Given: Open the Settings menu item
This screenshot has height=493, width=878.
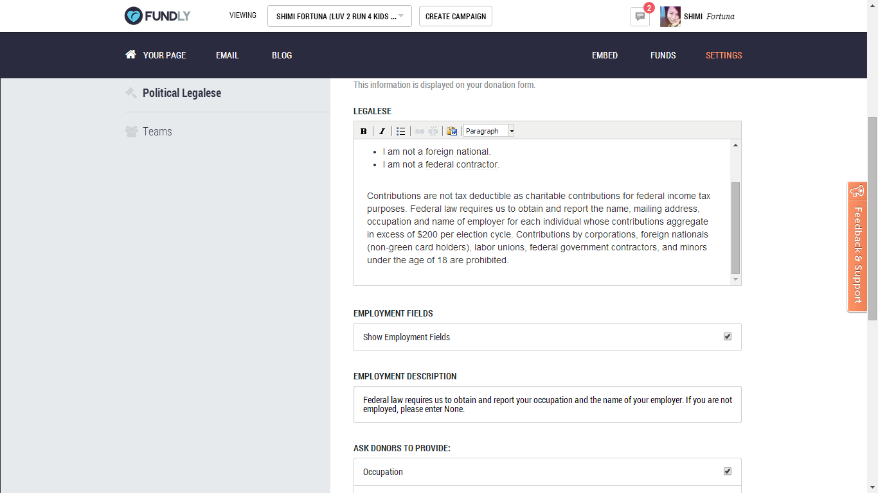Looking at the screenshot, I should click(724, 55).
